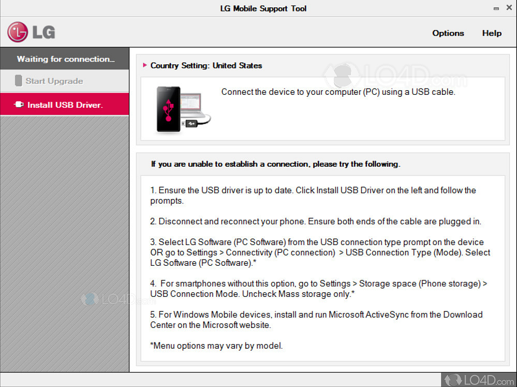Click the USB plug icon beside Install USB Driver
This screenshot has width=517, height=387.
tap(19, 104)
